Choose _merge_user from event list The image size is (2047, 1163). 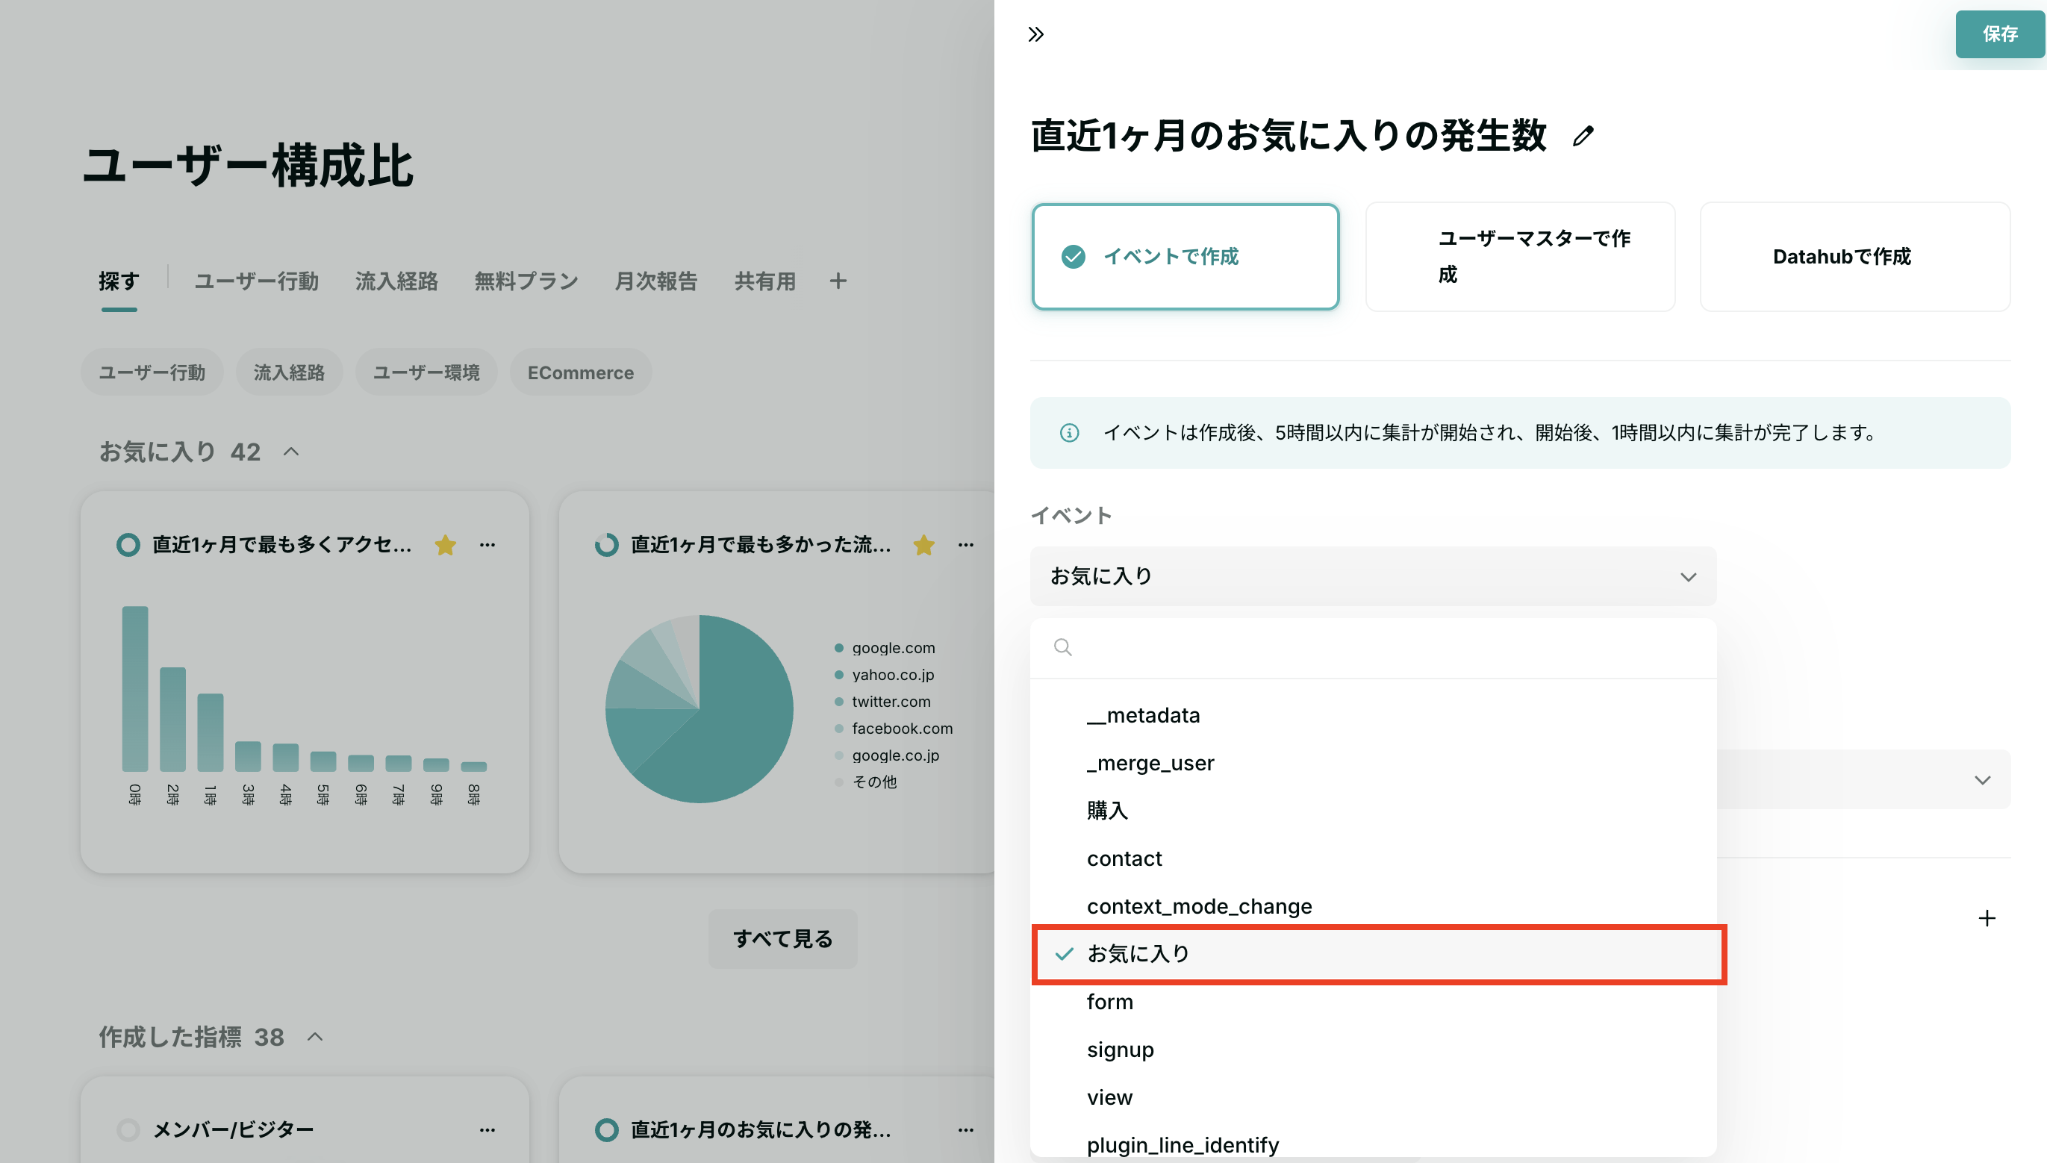pos(1373,763)
